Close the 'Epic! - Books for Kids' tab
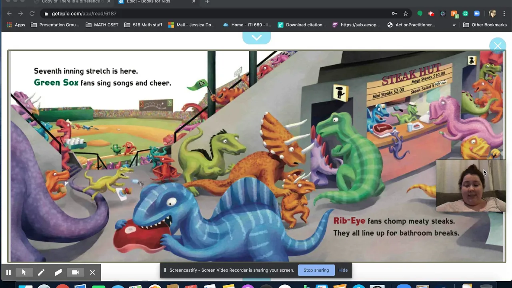The image size is (512, 288). coord(194,2)
